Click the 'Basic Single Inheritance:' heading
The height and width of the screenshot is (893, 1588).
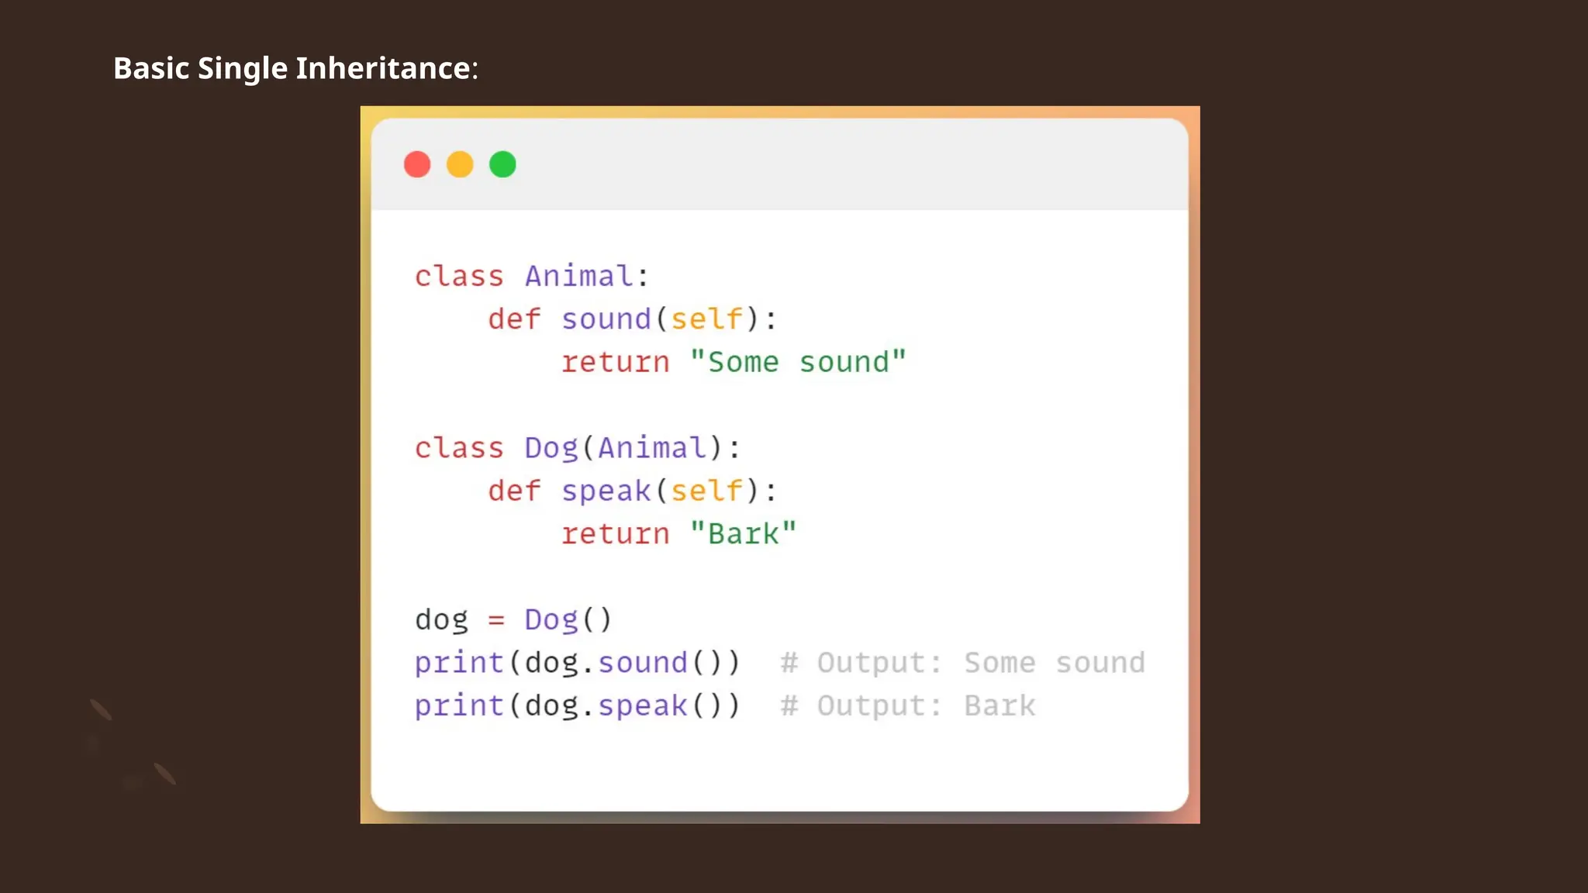tap(296, 68)
